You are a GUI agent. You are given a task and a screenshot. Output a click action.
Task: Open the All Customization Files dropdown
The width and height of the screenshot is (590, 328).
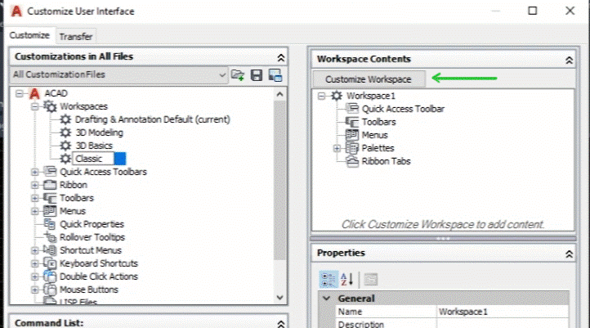(119, 74)
